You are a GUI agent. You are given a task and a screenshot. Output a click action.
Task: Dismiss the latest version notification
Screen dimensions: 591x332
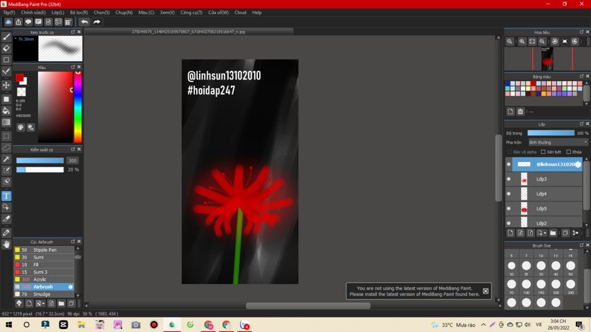485,291
